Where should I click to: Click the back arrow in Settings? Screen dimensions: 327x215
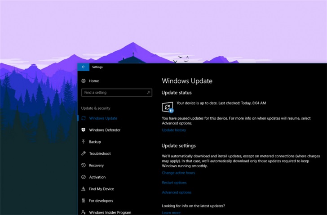(83, 67)
